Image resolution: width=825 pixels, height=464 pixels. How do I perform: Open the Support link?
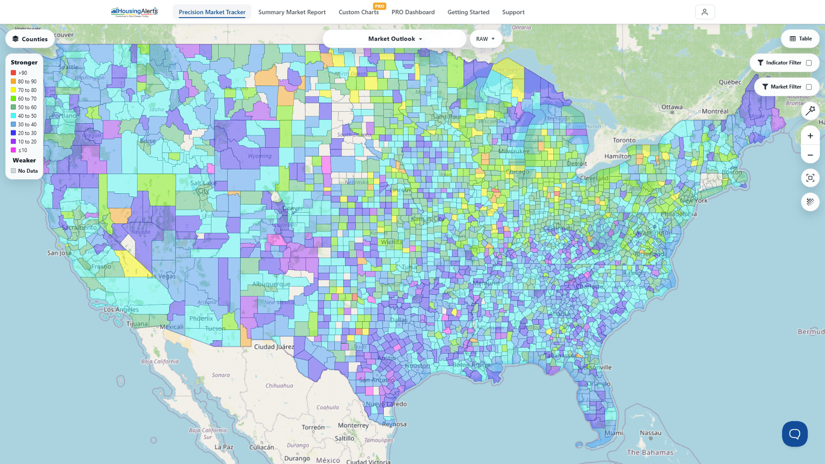pyautogui.click(x=513, y=12)
